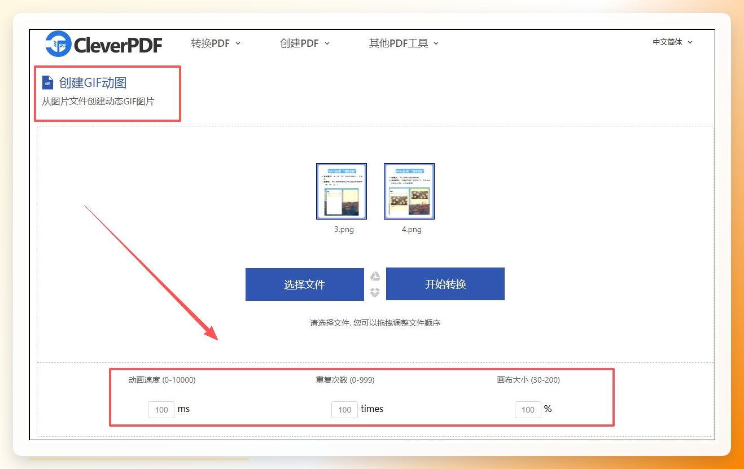
Task: Click the 选择文件 button
Action: point(305,284)
